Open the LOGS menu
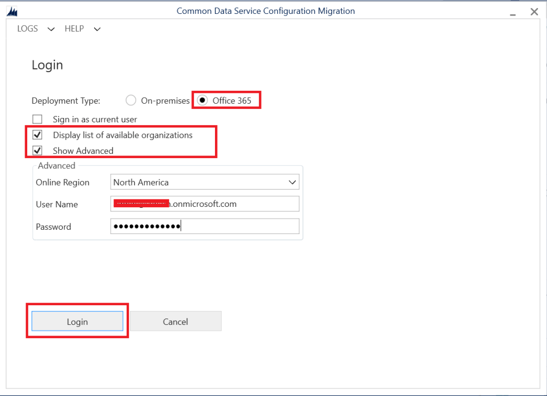Viewport: 547px width, 396px height. pyautogui.click(x=27, y=29)
